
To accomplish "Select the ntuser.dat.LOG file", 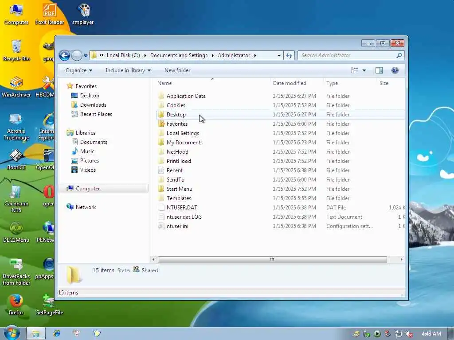I will pyautogui.click(x=184, y=217).
